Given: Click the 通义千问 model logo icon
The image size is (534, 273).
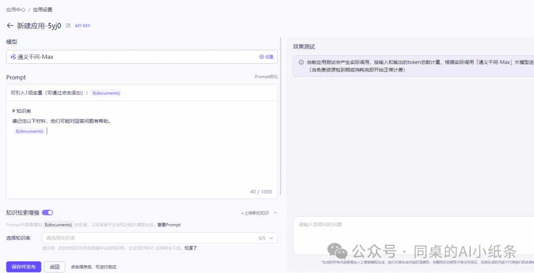Looking at the screenshot, I should 13,57.
